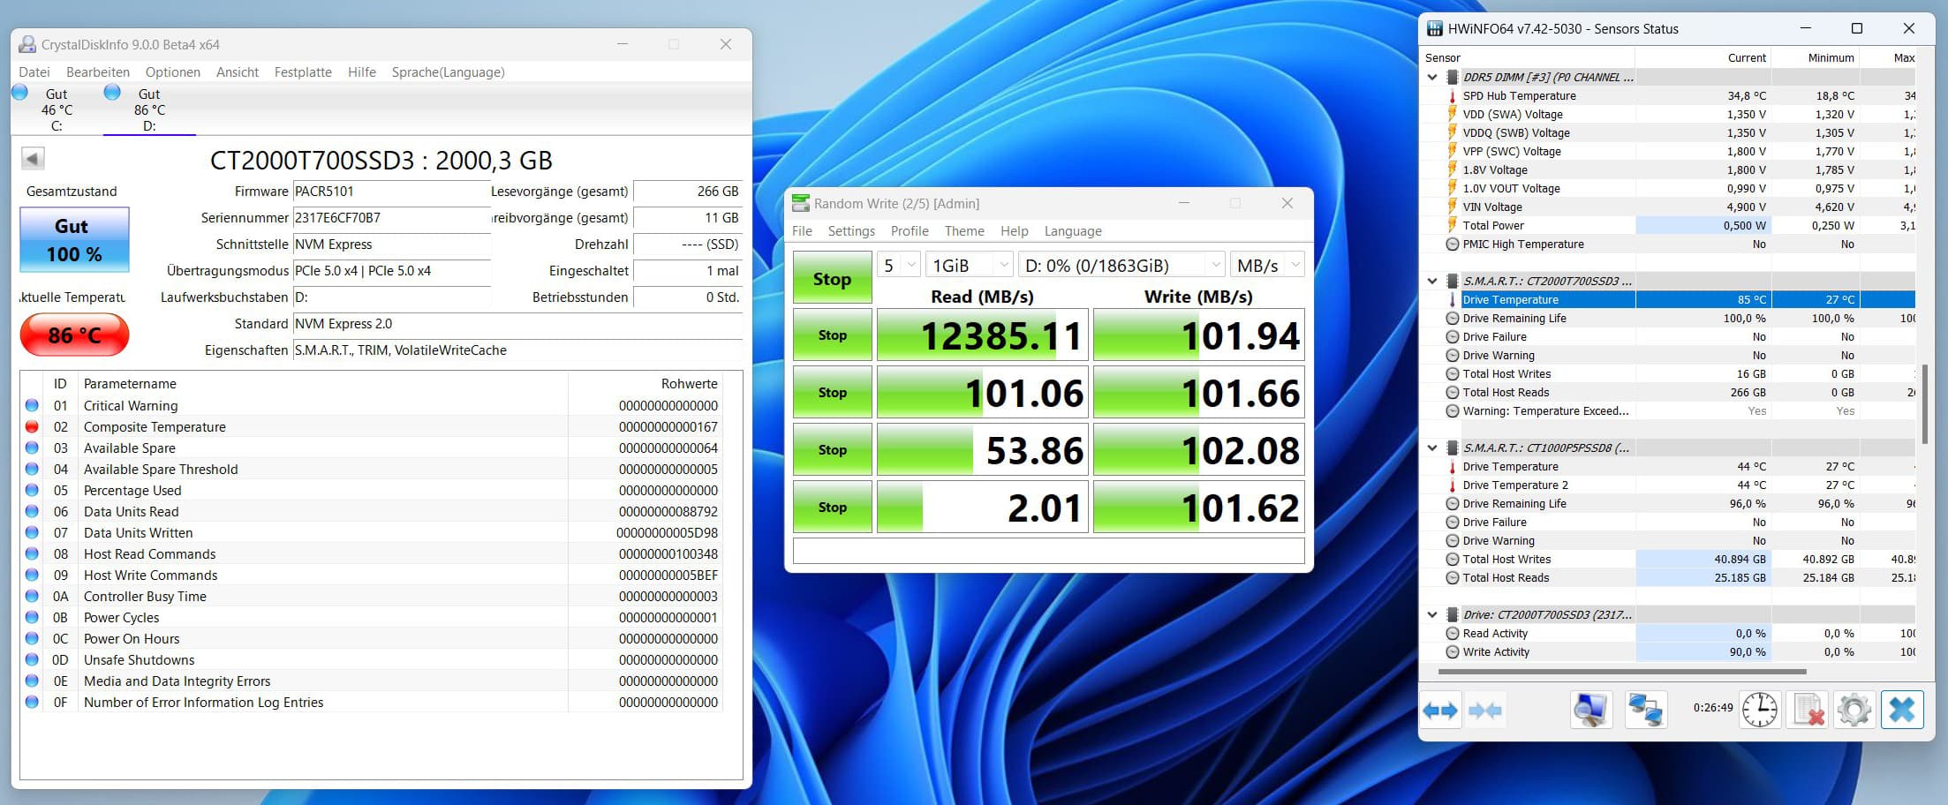
Task: Click the Critical Warning status dot
Action: click(x=32, y=405)
